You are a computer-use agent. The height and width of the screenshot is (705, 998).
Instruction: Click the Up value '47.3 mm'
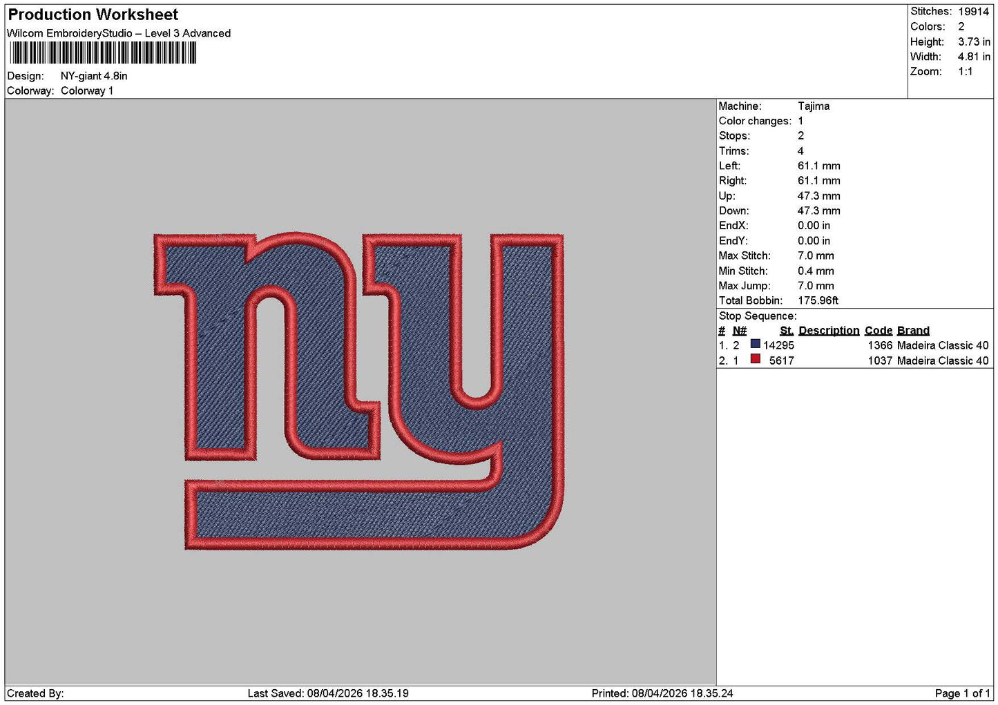(x=819, y=196)
